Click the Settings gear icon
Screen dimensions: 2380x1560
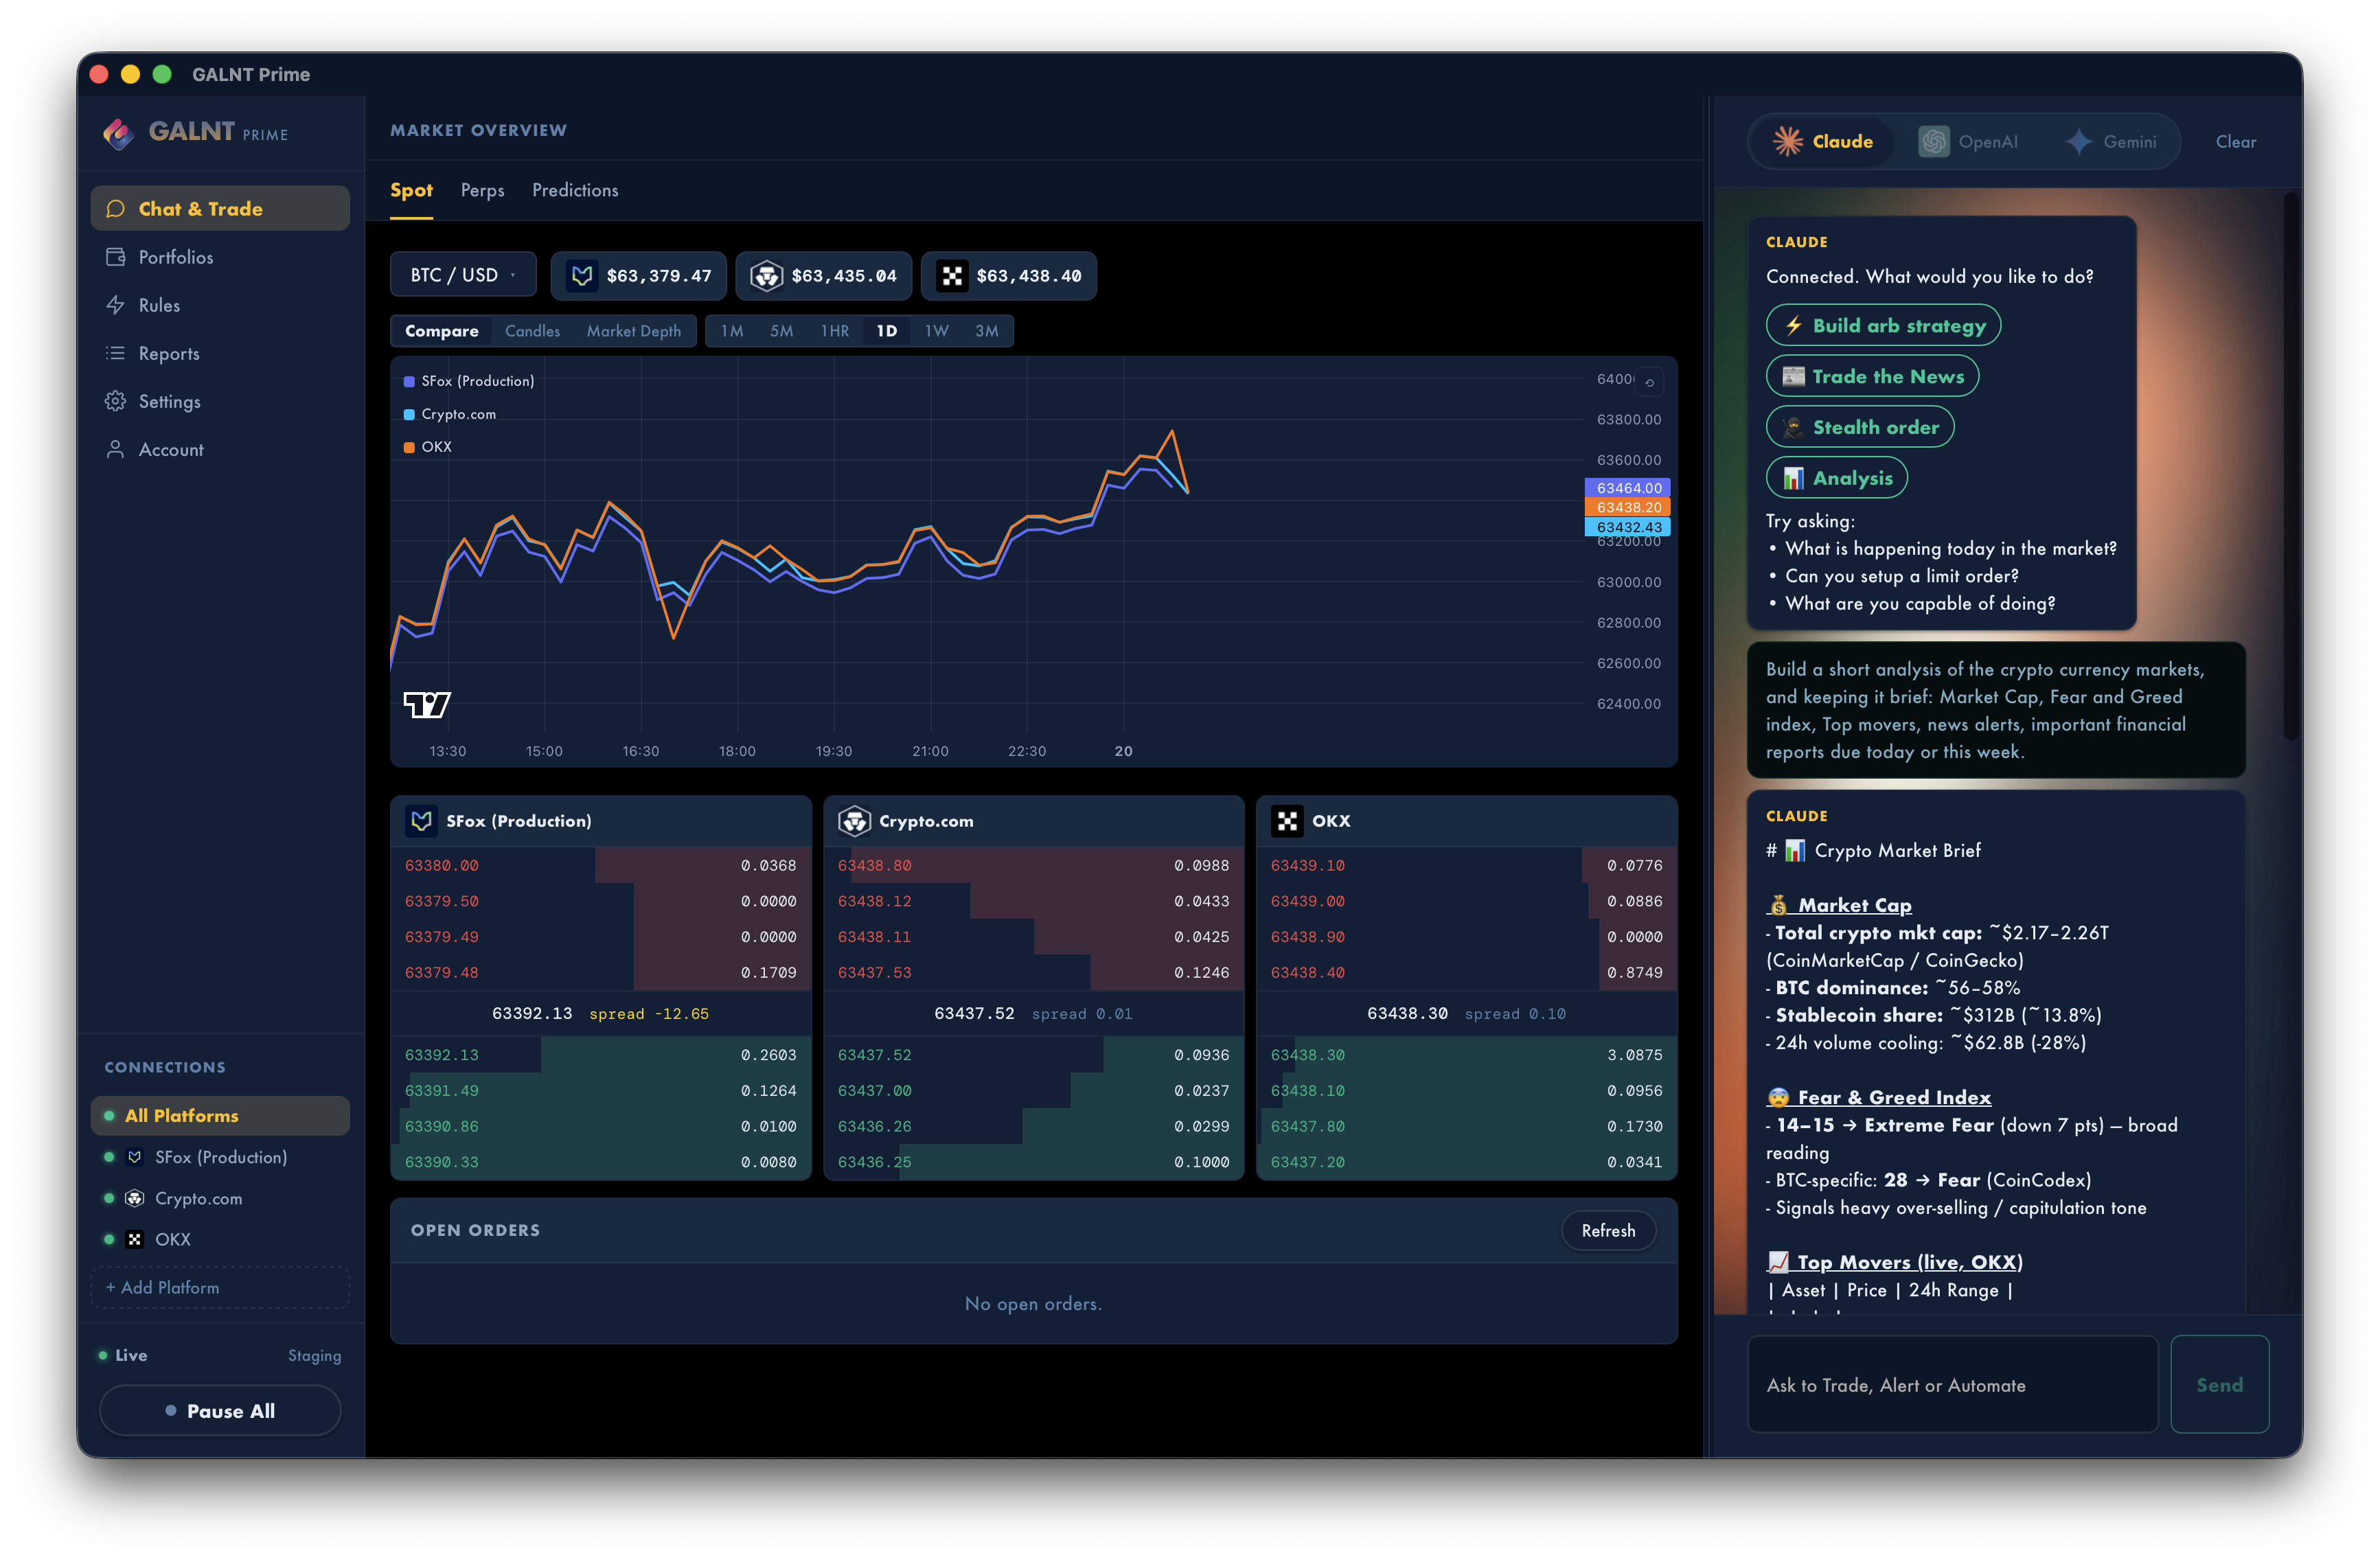click(116, 401)
